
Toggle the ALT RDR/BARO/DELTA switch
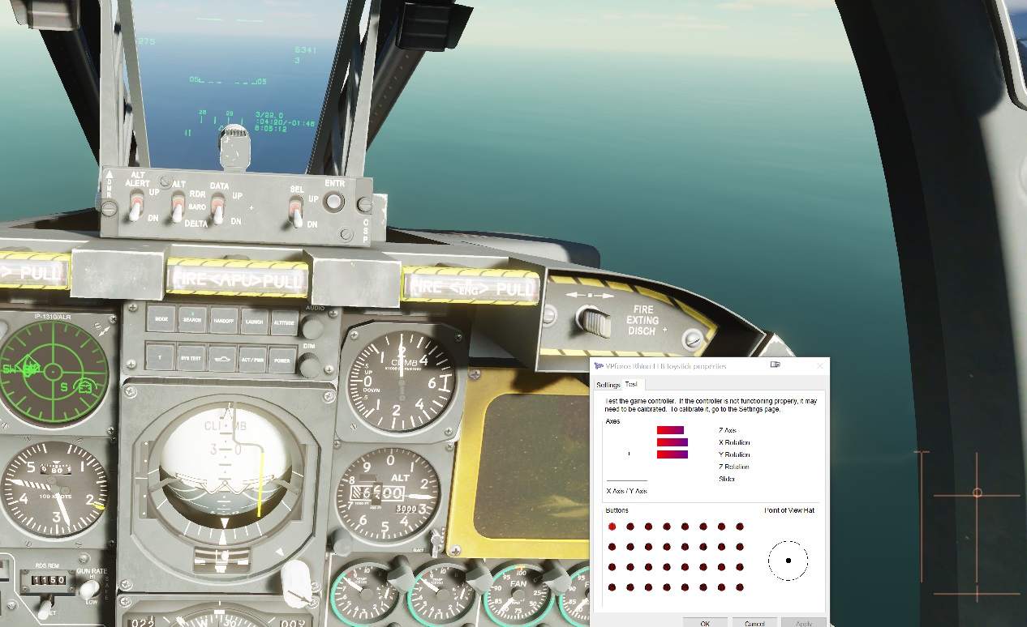pyautogui.click(x=176, y=208)
